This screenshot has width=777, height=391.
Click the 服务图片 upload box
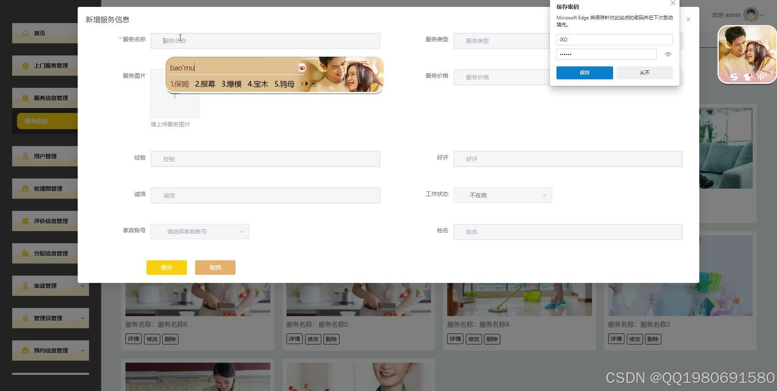(x=175, y=93)
